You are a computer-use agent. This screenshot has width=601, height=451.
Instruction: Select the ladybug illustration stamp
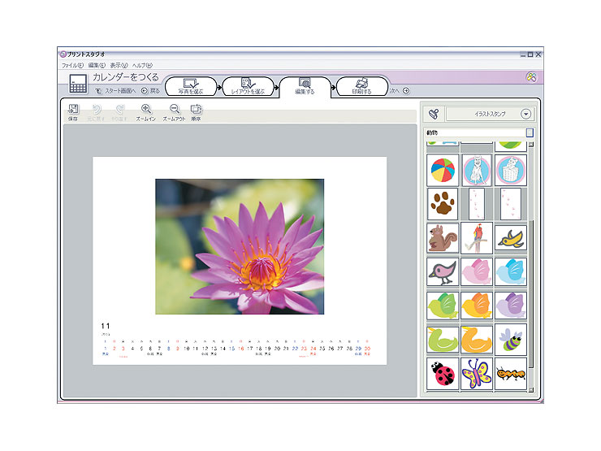click(443, 373)
